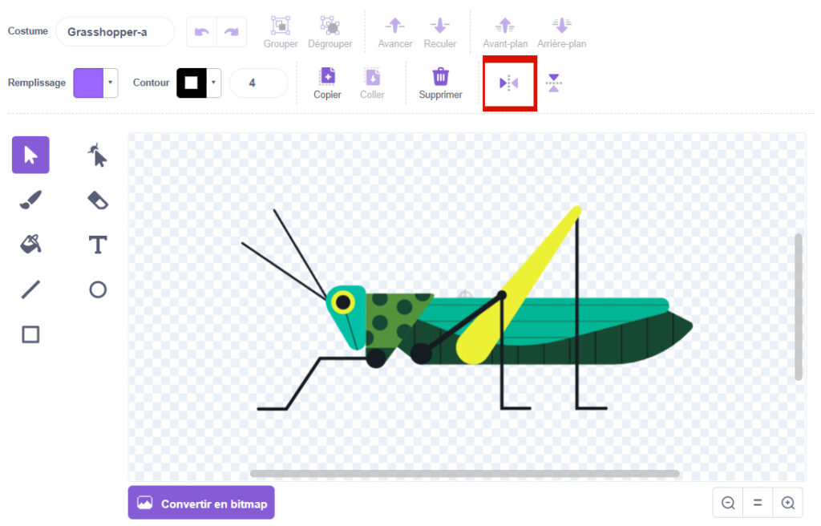Image resolution: width=821 pixels, height=526 pixels.
Task: Zoom in on the canvas
Action: pyautogui.click(x=787, y=503)
